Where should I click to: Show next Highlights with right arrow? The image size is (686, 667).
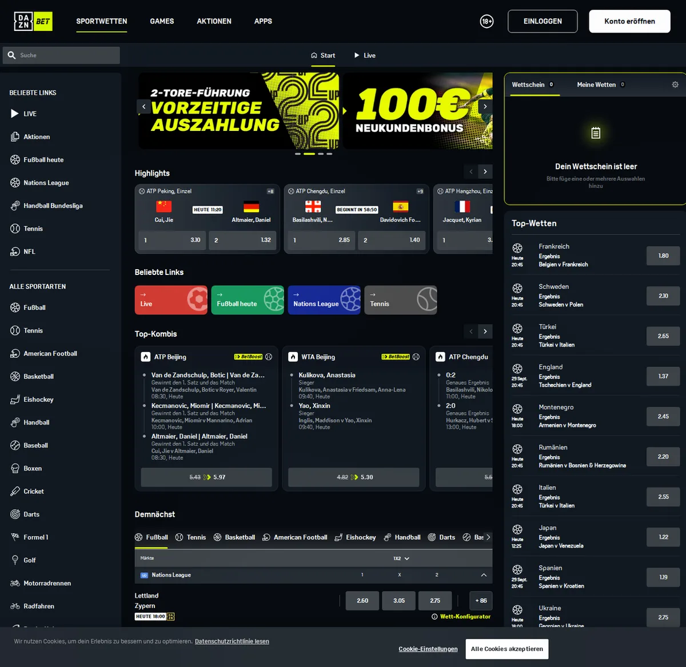[x=485, y=171]
